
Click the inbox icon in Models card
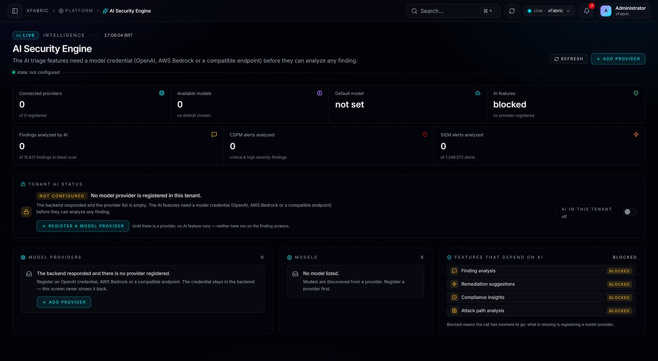(x=295, y=274)
